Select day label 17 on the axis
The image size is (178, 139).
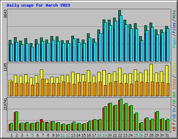click(94, 135)
